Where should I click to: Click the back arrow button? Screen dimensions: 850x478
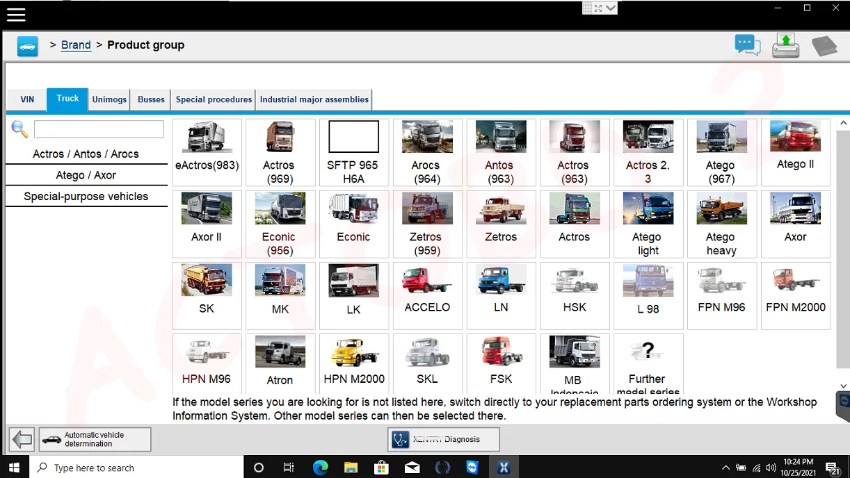[x=22, y=440]
